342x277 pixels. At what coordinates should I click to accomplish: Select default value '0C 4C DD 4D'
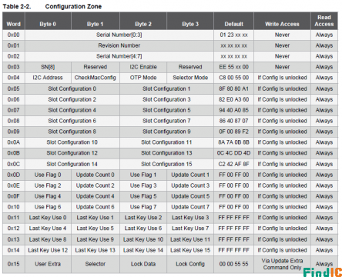tap(233, 153)
